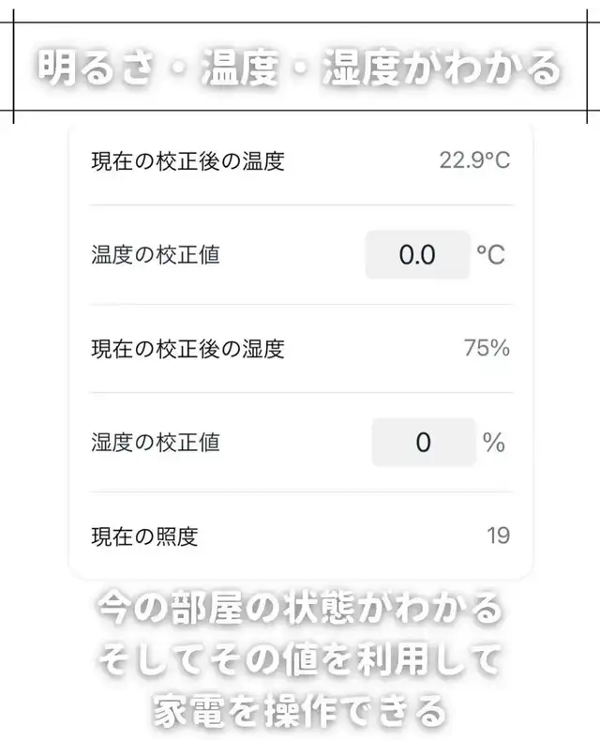Click the °C unit beside temperature input
The height and width of the screenshot is (740, 600).
coord(490,255)
